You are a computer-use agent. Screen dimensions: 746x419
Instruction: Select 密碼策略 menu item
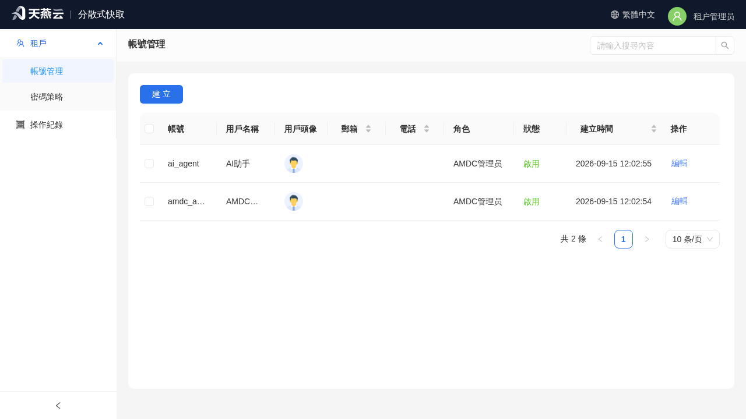58,97
